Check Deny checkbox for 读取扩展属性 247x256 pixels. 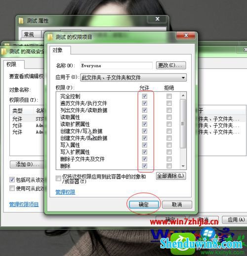[169, 124]
